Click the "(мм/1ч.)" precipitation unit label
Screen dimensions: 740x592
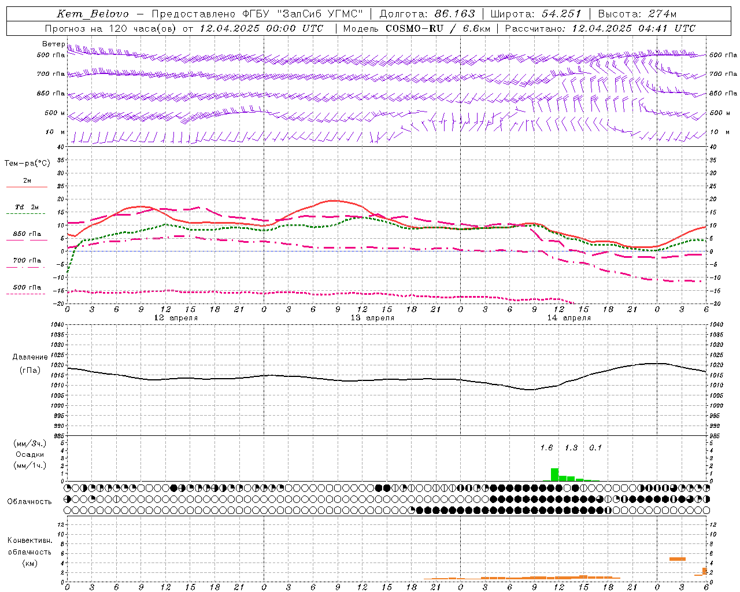pos(30,465)
